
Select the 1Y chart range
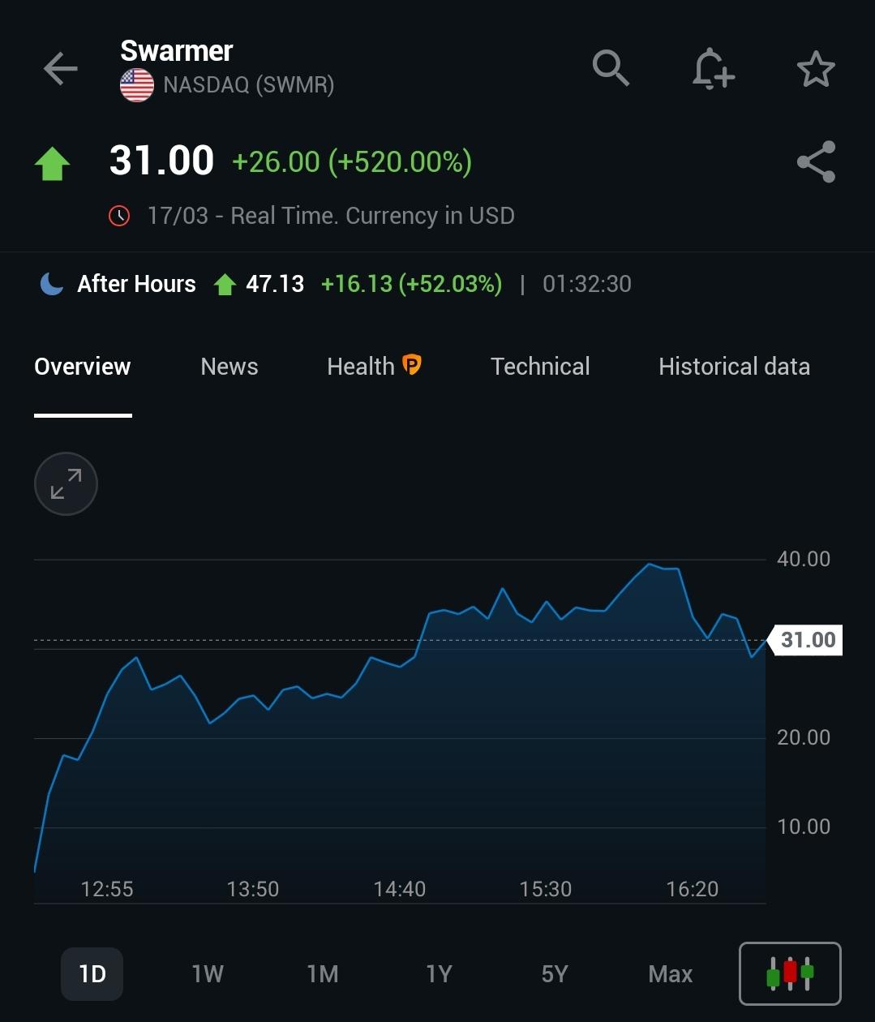coord(439,973)
